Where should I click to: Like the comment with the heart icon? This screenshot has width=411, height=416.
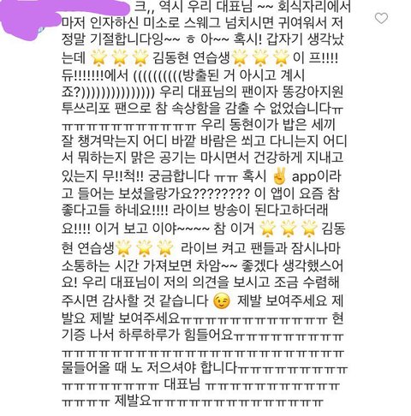[381, 18]
